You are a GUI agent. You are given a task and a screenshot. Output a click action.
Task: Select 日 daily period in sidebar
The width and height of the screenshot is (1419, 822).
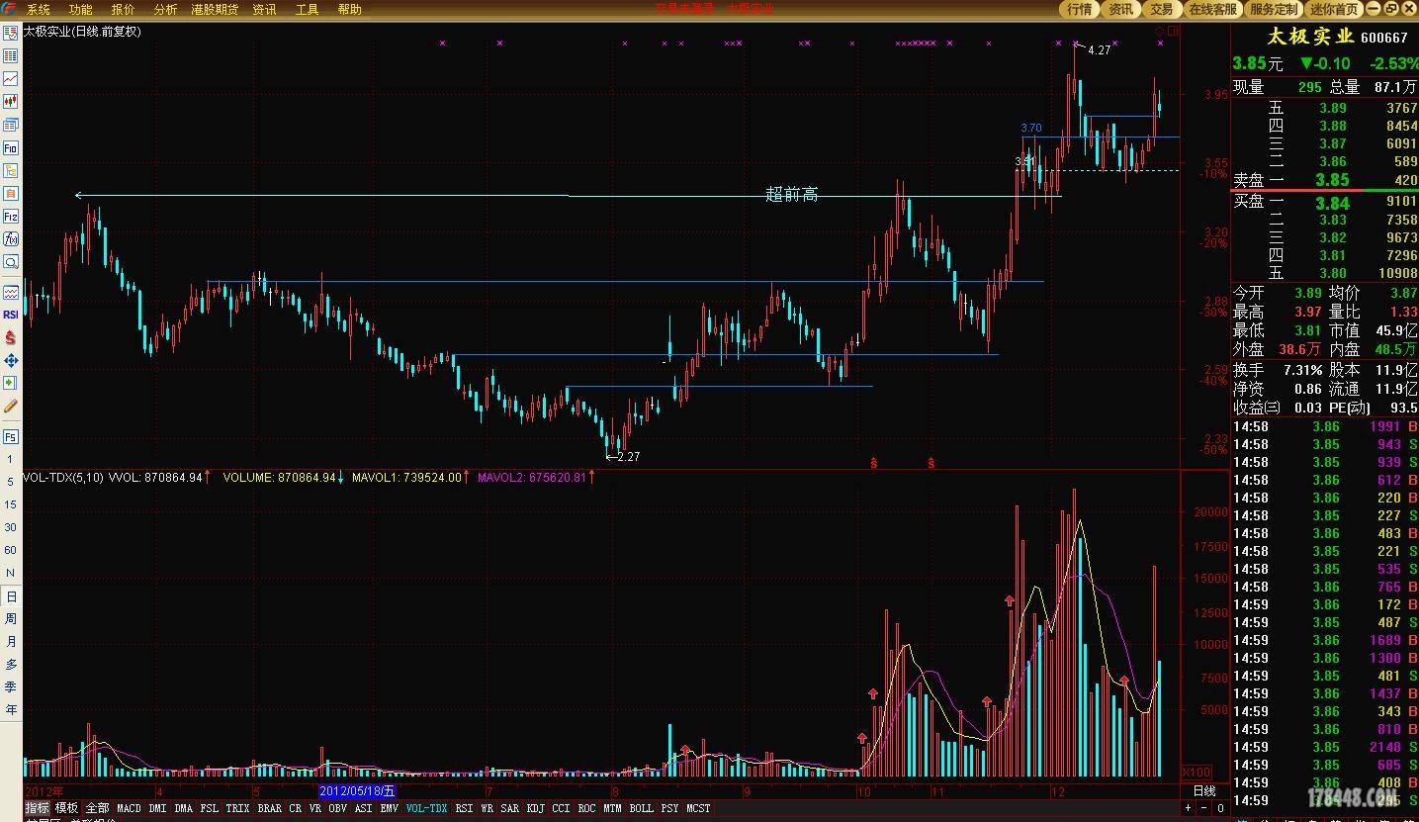coord(11,596)
